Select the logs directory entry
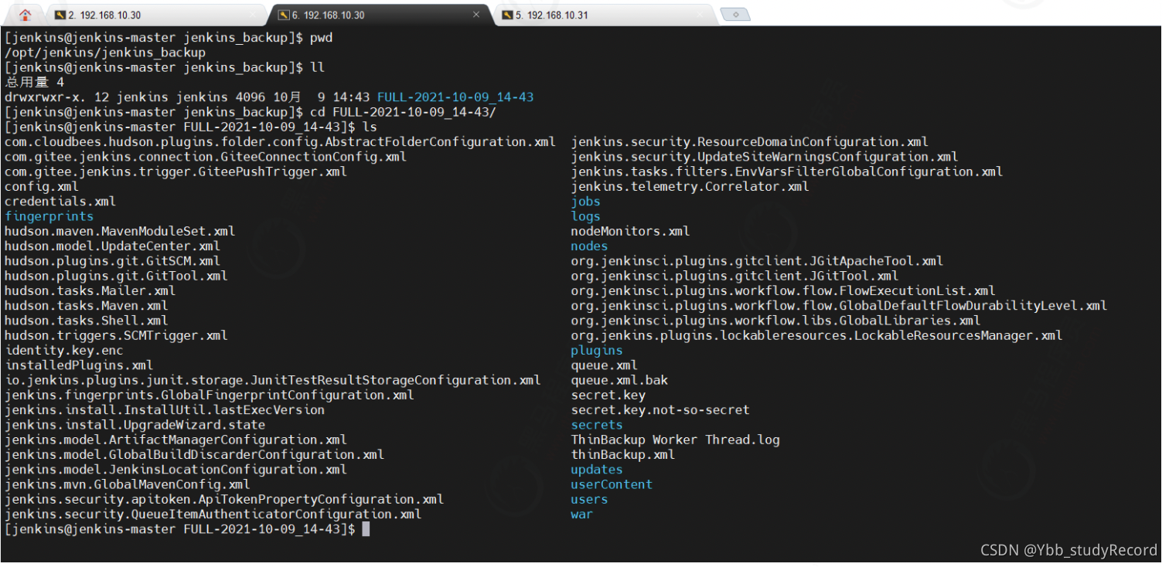Screen dimensions: 1169x567 (585, 216)
